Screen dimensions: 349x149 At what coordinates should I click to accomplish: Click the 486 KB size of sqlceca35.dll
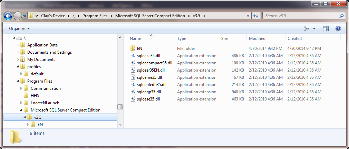point(238,56)
